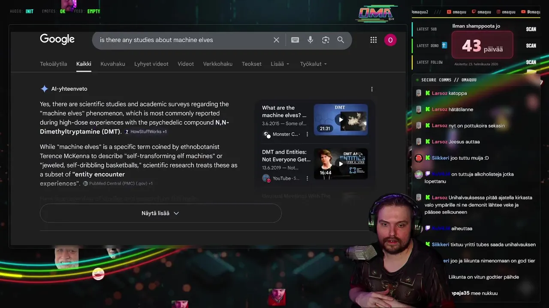The width and height of the screenshot is (549, 308).
Task: Expand the Työkalut dropdown
Action: (314, 64)
